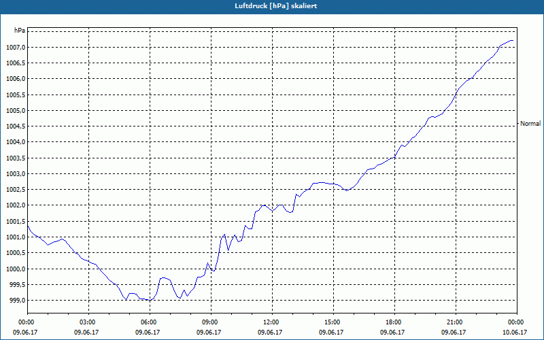Click the 1007,0 axis value
Viewport: 544px width, 340px height.
pos(16,47)
